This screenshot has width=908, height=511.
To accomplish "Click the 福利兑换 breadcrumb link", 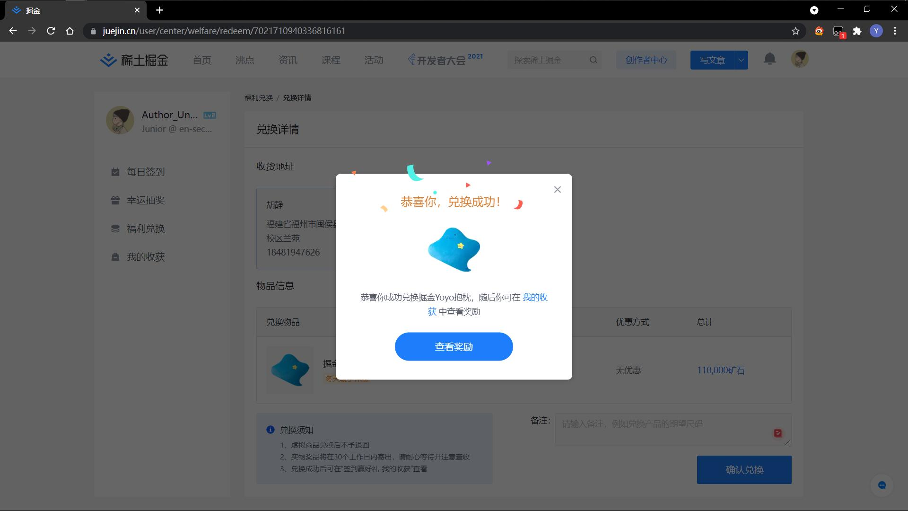I will pos(259,98).
